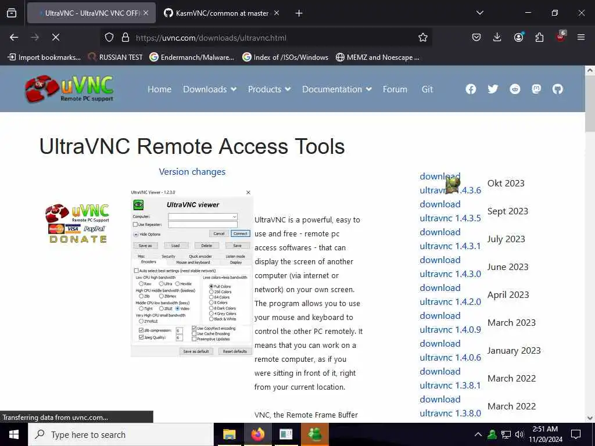Open third pinned taskbar app icon
Viewport: 595px width, 446px height.
coord(286,434)
